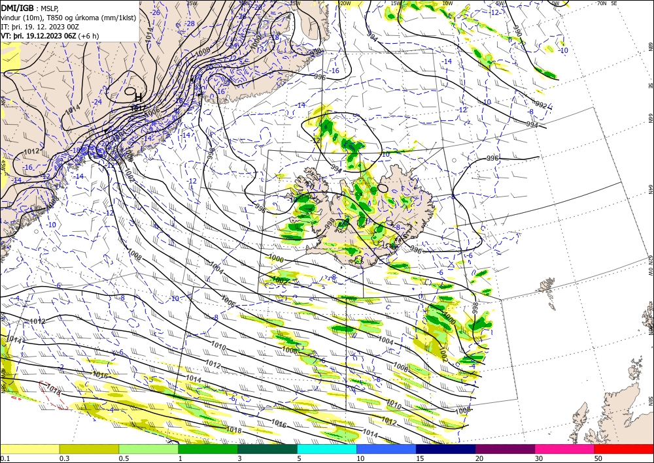Click the red 50+ legend swatch

(x=624, y=449)
